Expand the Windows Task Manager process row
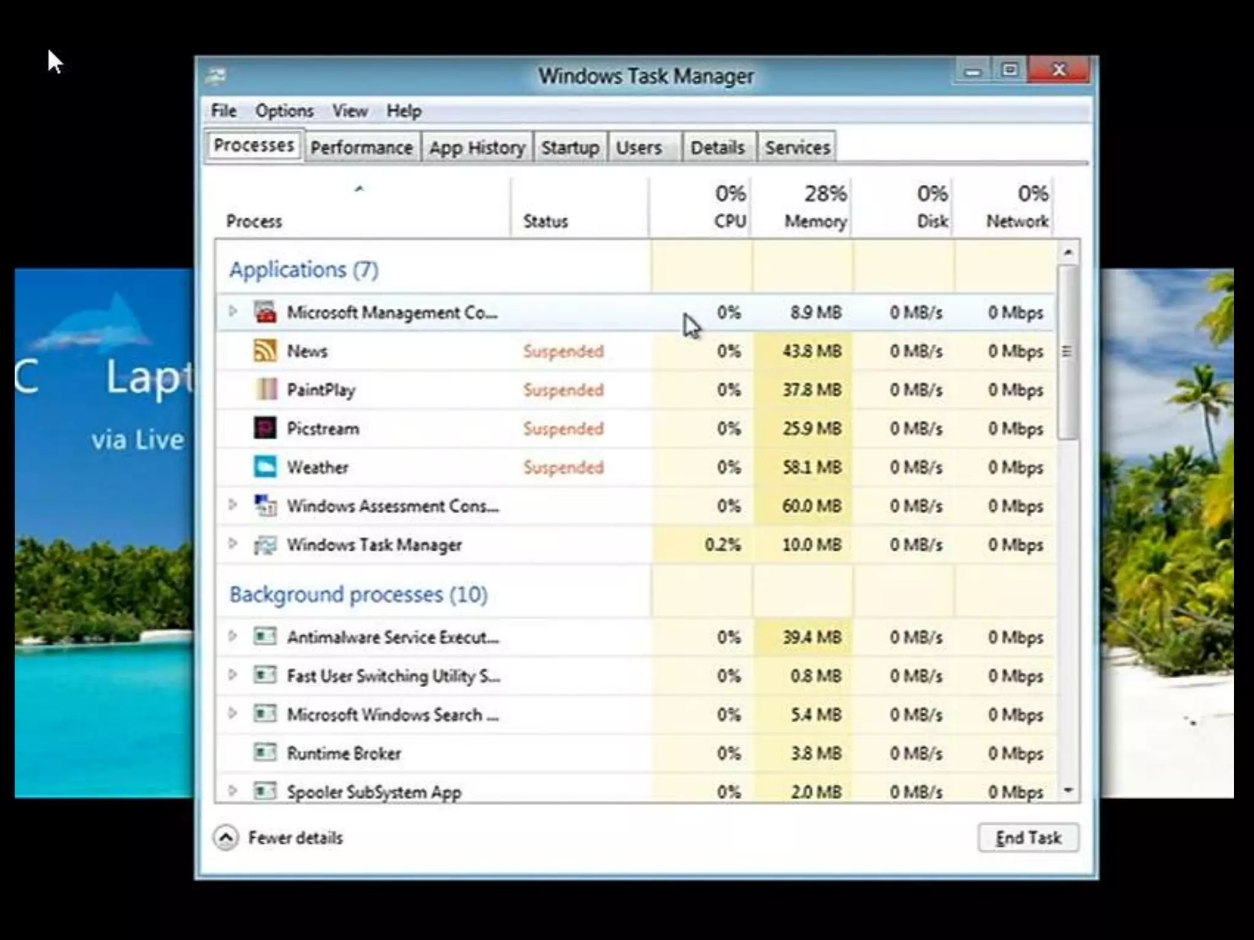This screenshot has height=940, width=1254. 233,543
